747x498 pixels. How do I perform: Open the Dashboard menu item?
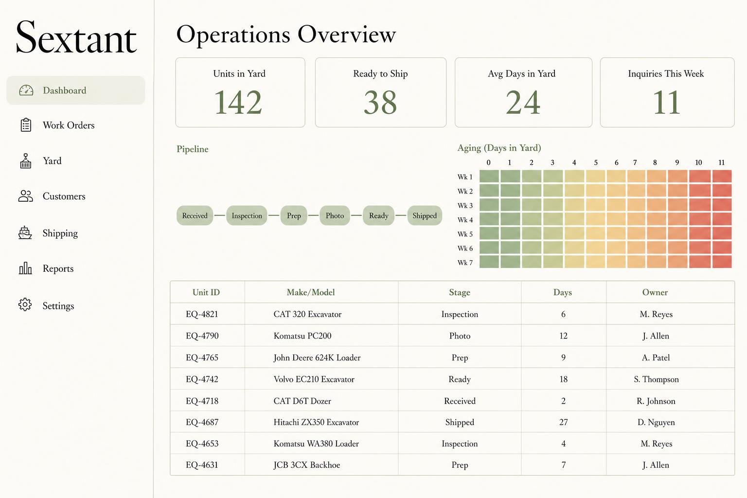pyautogui.click(x=76, y=90)
